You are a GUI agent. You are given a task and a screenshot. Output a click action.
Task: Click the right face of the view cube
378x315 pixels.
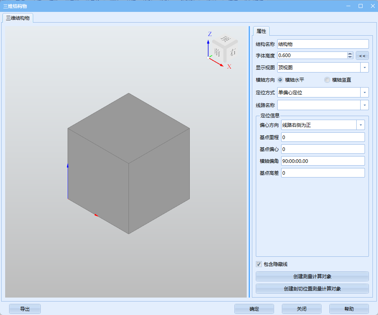233,52
